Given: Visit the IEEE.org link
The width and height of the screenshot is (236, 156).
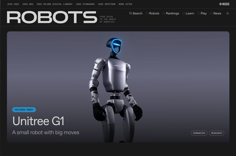Looking at the screenshot, I should (x=28, y=4).
